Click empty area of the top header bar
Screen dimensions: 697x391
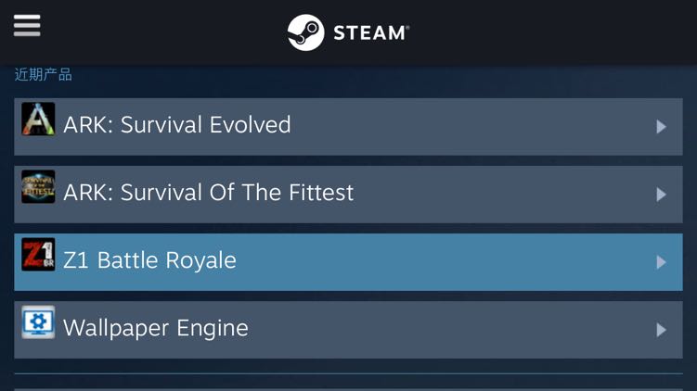pyautogui.click(x=557, y=32)
